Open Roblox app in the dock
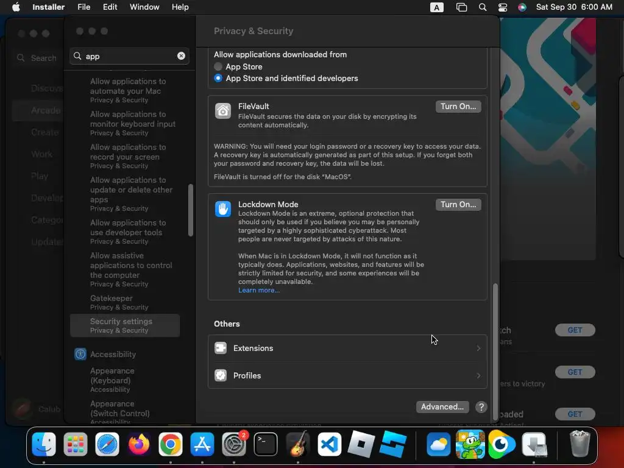The height and width of the screenshot is (468, 624). click(361, 444)
